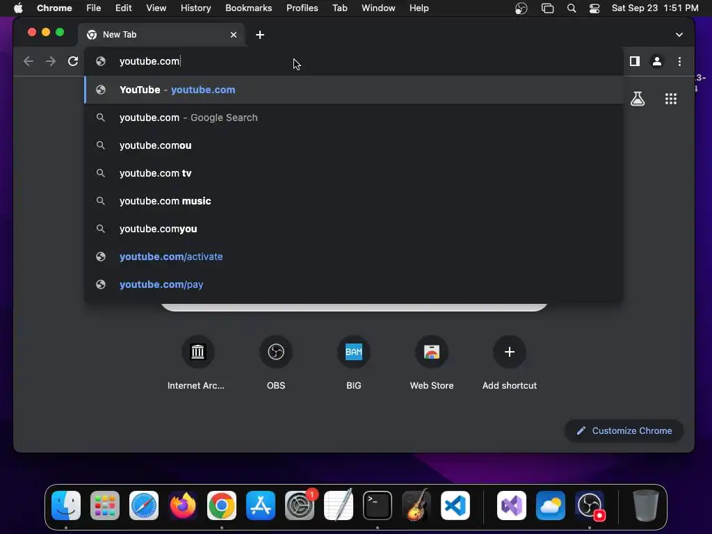The image size is (712, 534).
Task: Open the side panel icon
Action: [634, 61]
